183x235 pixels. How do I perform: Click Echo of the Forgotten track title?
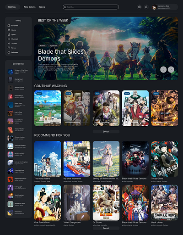point(21,162)
